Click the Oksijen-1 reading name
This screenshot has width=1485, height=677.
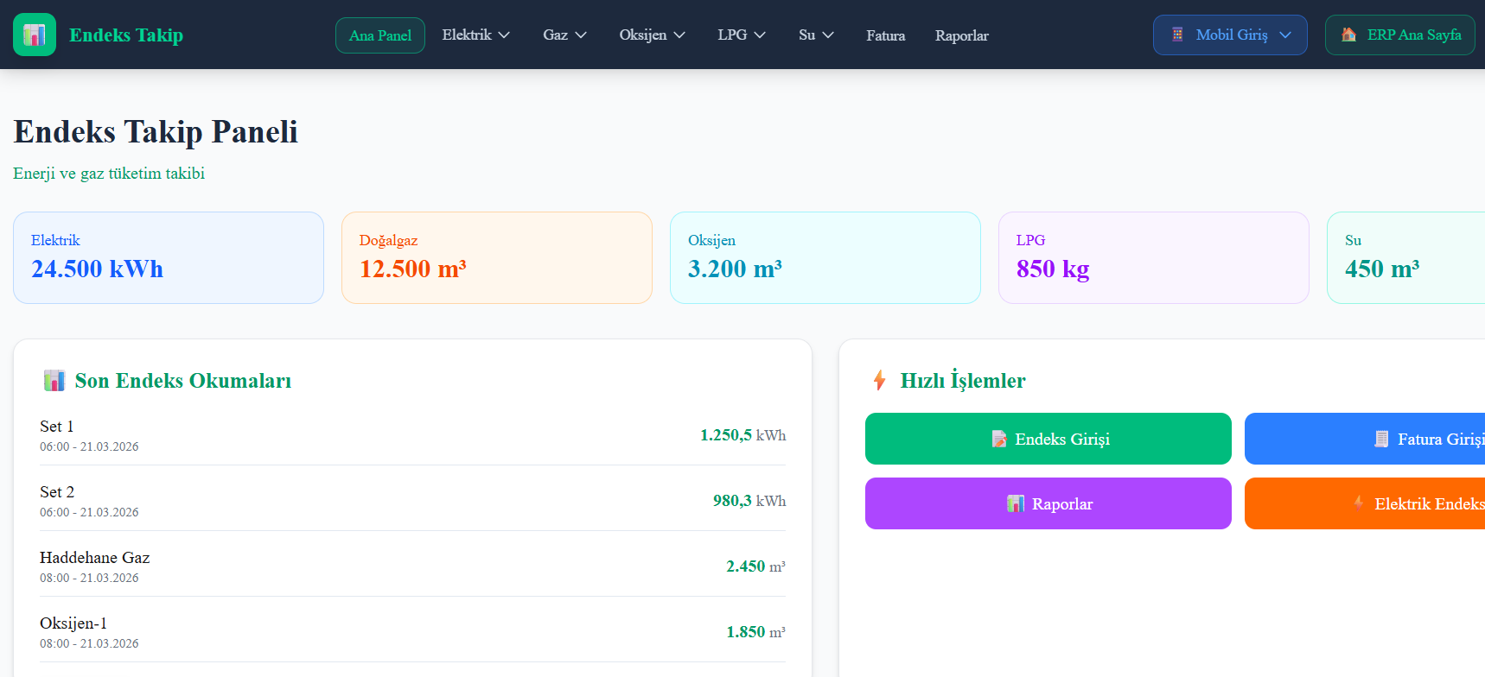click(x=73, y=623)
